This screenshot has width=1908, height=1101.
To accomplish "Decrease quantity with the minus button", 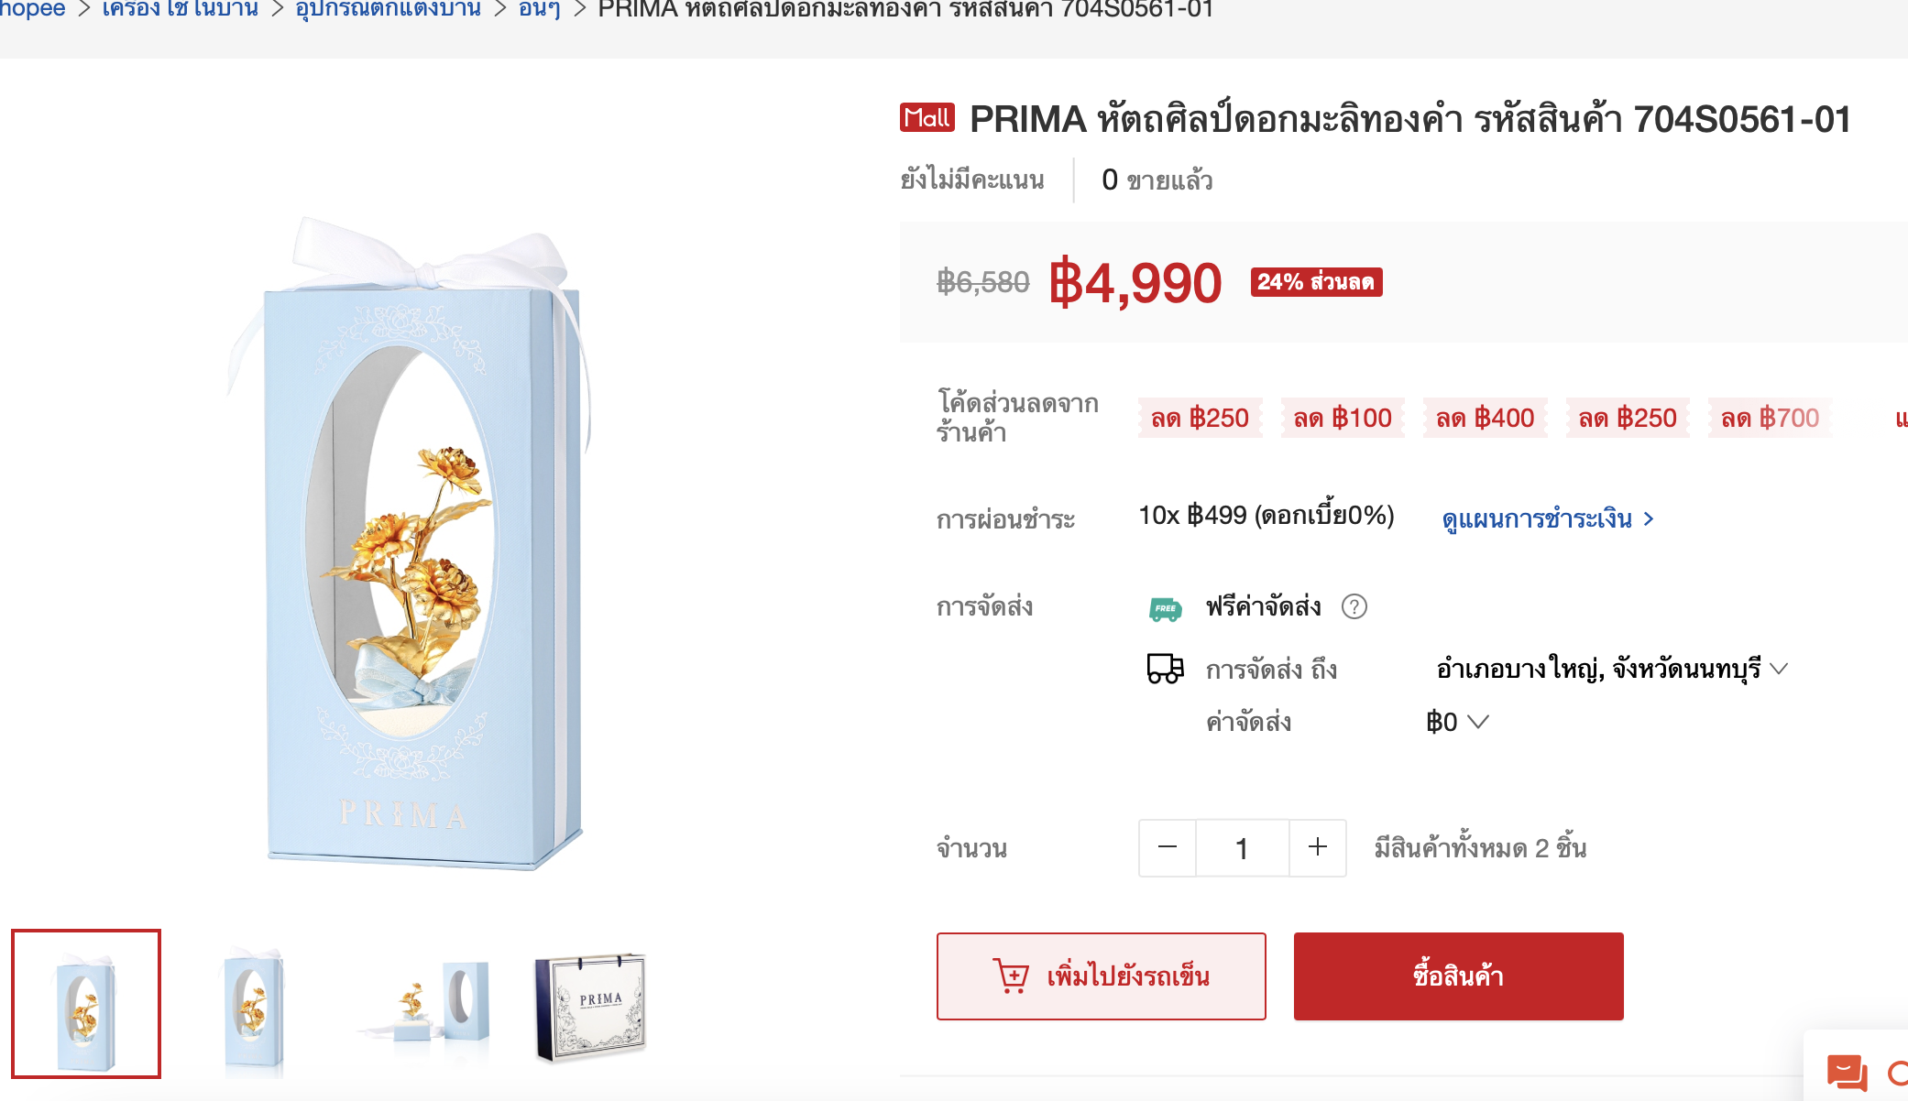I will coord(1167,848).
